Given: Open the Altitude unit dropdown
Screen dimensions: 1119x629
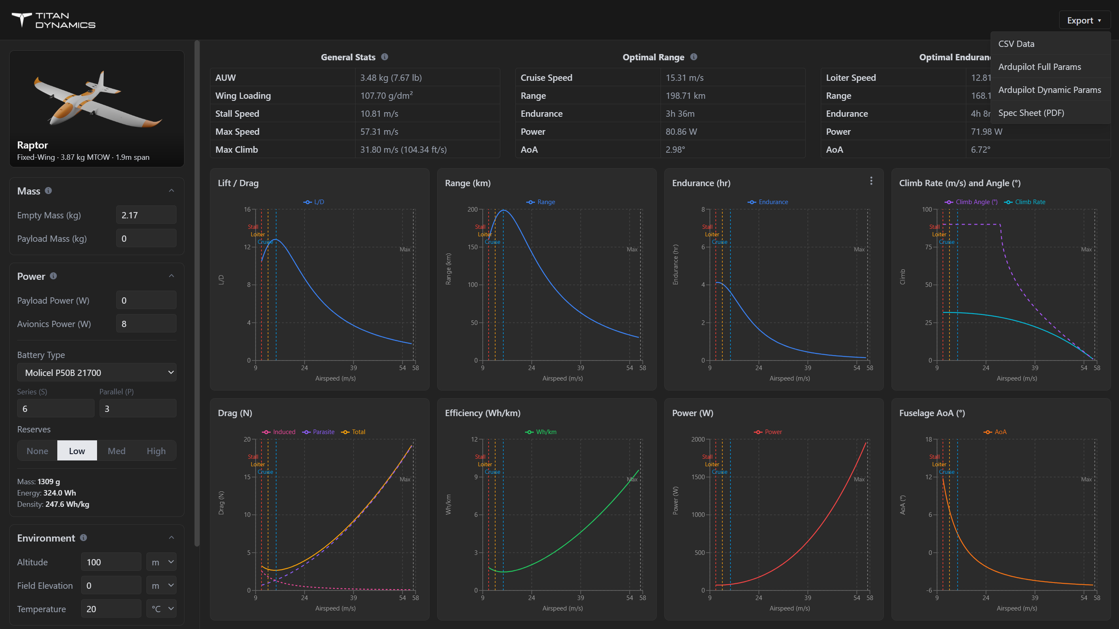Looking at the screenshot, I should pos(161,562).
